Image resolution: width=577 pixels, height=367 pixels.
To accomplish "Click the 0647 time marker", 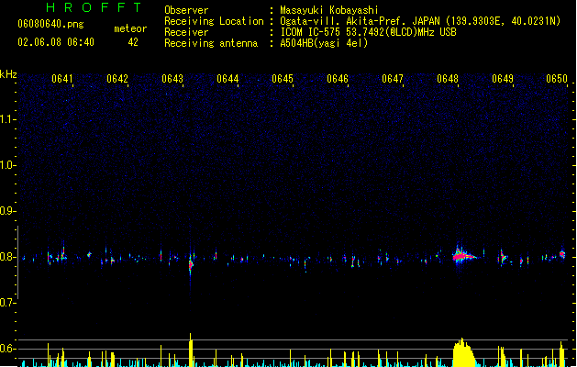I will [393, 79].
